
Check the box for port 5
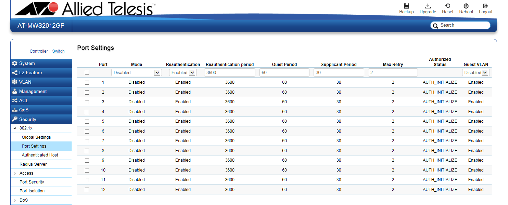click(x=87, y=122)
